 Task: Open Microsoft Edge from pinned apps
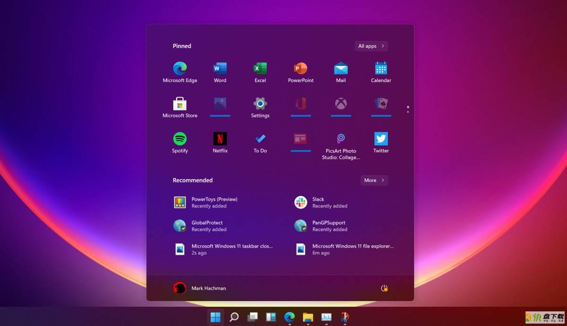coord(180,72)
